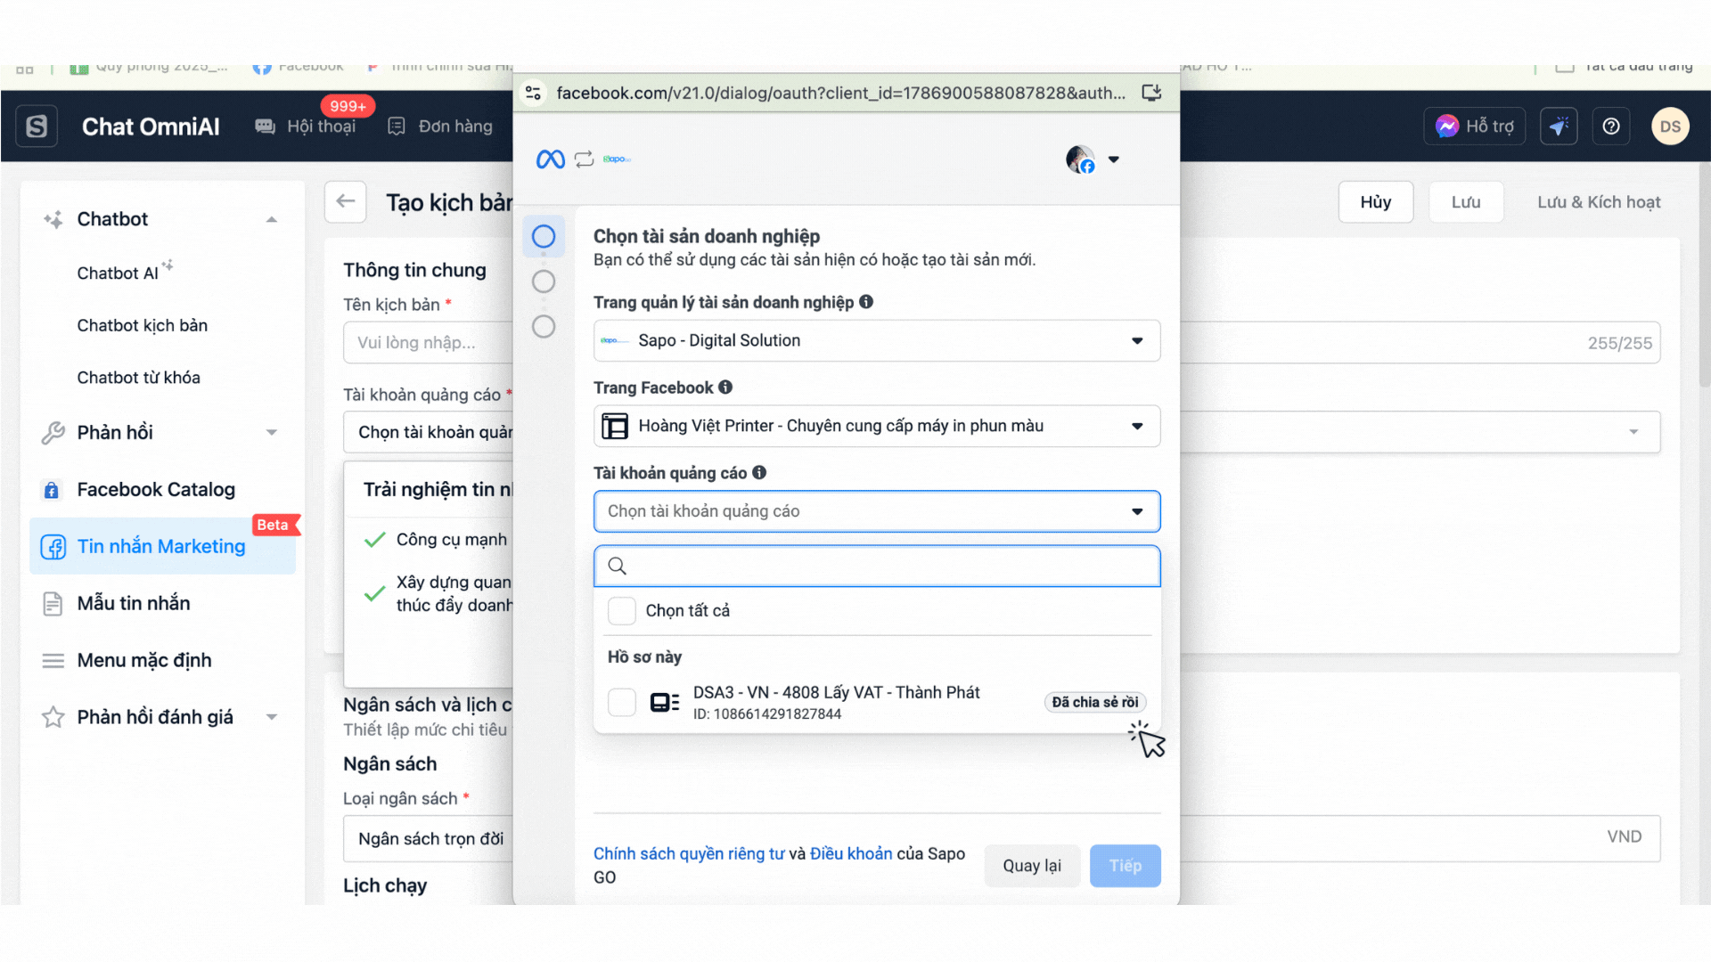The height and width of the screenshot is (962, 1711).
Task: Click the site settings icon in address bar
Action: 533,93
